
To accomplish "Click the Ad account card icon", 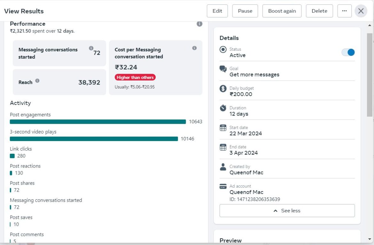I will 223,187.
